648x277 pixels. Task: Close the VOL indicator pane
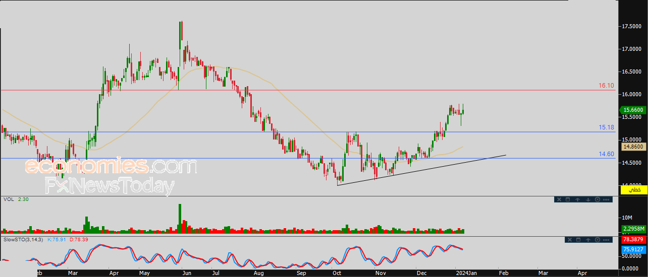[x=559, y=199]
